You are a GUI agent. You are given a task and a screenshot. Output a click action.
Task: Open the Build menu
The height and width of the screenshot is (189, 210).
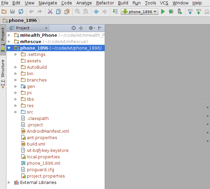(x=123, y=3)
